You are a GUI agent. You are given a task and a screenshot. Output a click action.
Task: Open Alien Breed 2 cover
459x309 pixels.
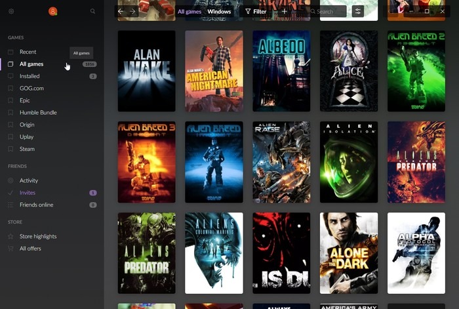(416, 71)
